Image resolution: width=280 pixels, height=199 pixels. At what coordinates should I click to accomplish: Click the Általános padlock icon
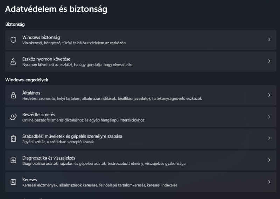14,95
